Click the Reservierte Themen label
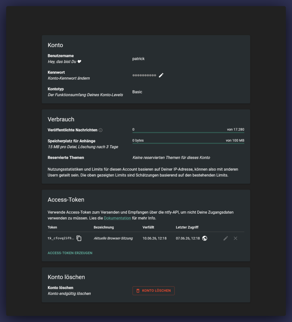The image size is (292, 322). tap(66, 158)
